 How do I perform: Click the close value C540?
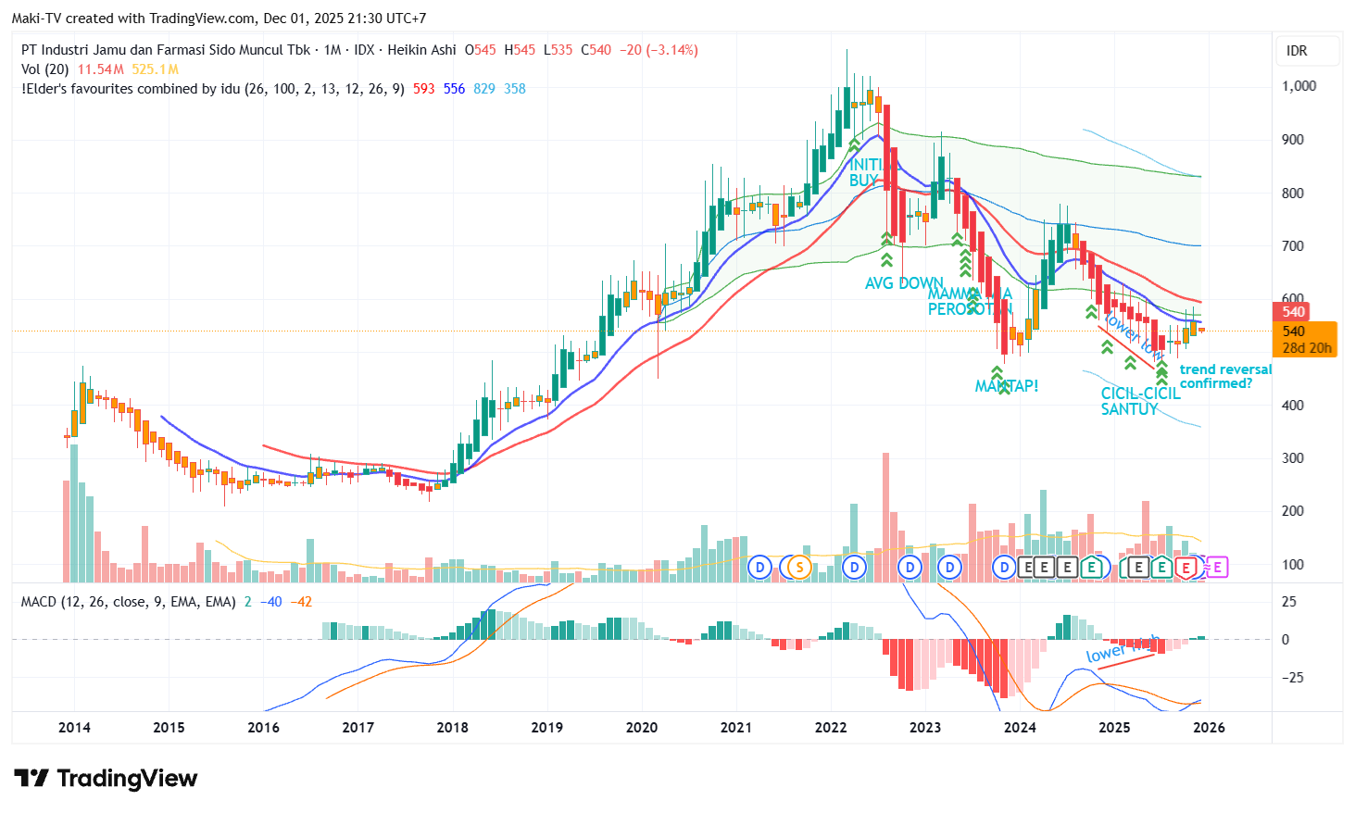click(596, 50)
